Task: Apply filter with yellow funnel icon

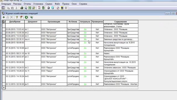Action: 17,17
